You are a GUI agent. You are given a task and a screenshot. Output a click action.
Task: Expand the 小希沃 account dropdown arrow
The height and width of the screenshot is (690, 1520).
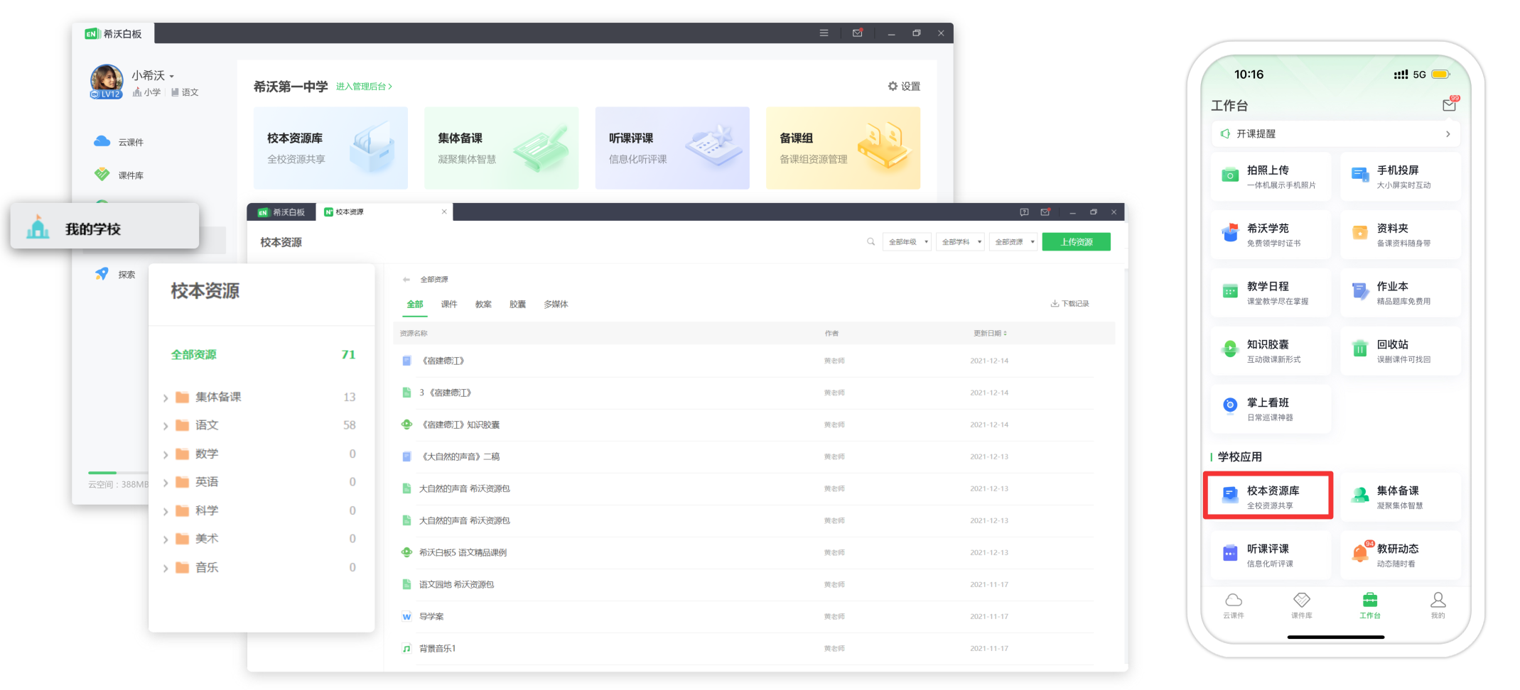[172, 76]
